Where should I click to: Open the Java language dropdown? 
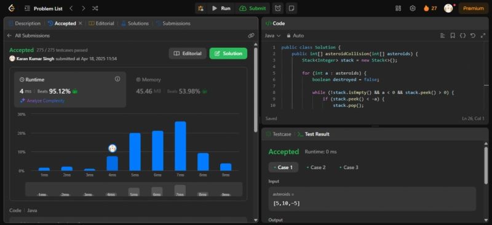(x=272, y=36)
